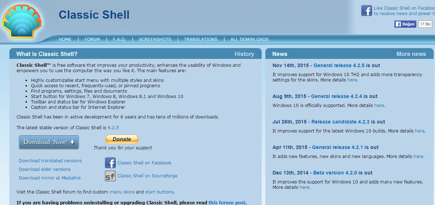Open ALL DOWNLOADS in the navigation bar
This screenshot has width=435, height=205.
[249, 39]
